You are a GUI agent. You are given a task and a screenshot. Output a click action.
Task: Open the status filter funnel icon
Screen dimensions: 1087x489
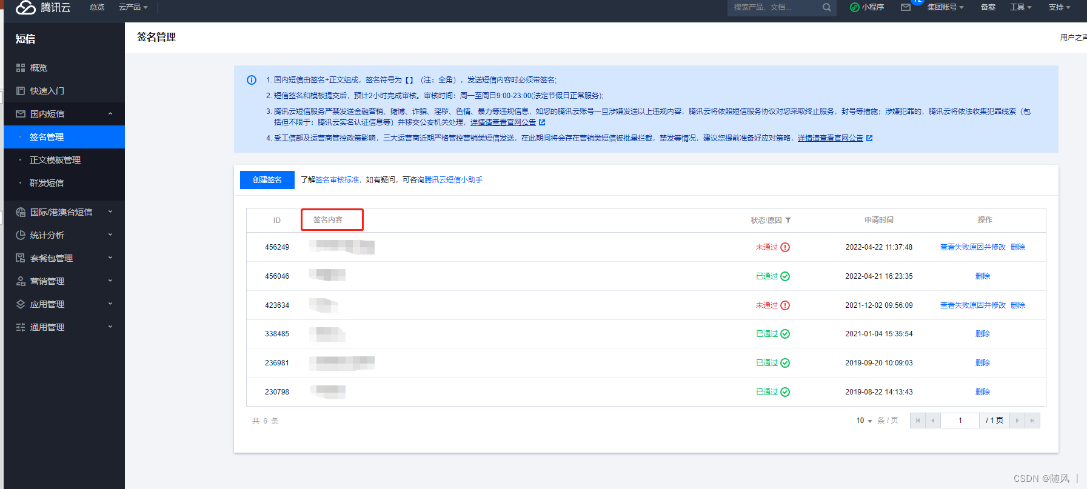(788, 220)
